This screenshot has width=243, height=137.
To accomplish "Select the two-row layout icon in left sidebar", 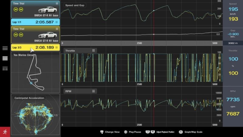I will tap(5, 48).
